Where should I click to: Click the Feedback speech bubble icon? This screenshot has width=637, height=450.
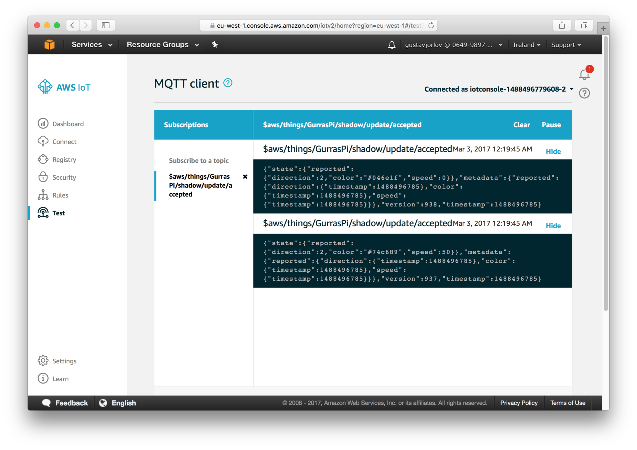pyautogui.click(x=46, y=403)
